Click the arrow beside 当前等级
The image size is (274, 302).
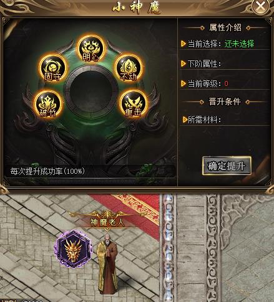183,83
